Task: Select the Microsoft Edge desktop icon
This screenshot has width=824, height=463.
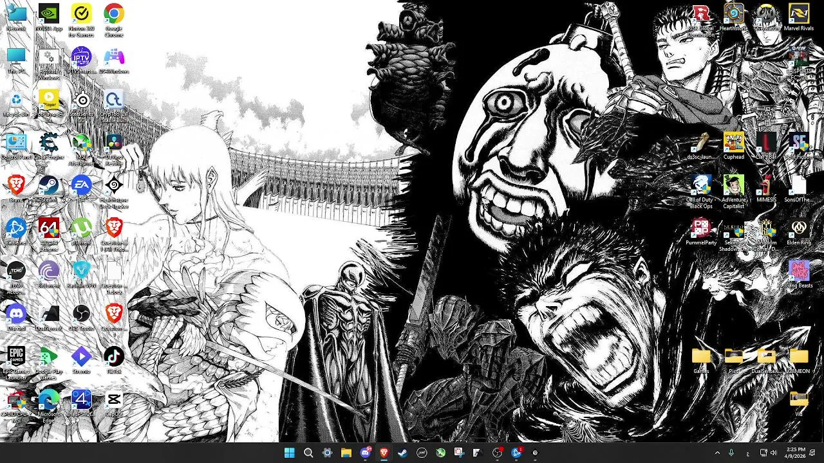Action: 49,406
